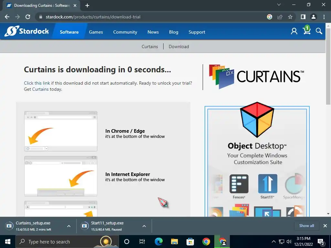Open a new browser tab
The image size is (331, 248).
pos(87,5)
